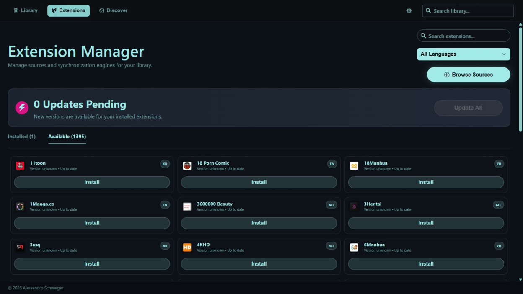
Task: Install the 3Hentai extension
Action: coord(426,223)
